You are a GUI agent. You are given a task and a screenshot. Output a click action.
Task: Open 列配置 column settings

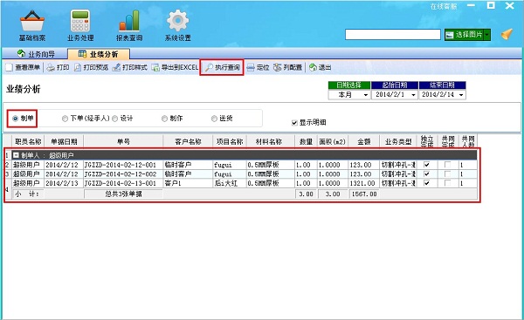[287, 67]
